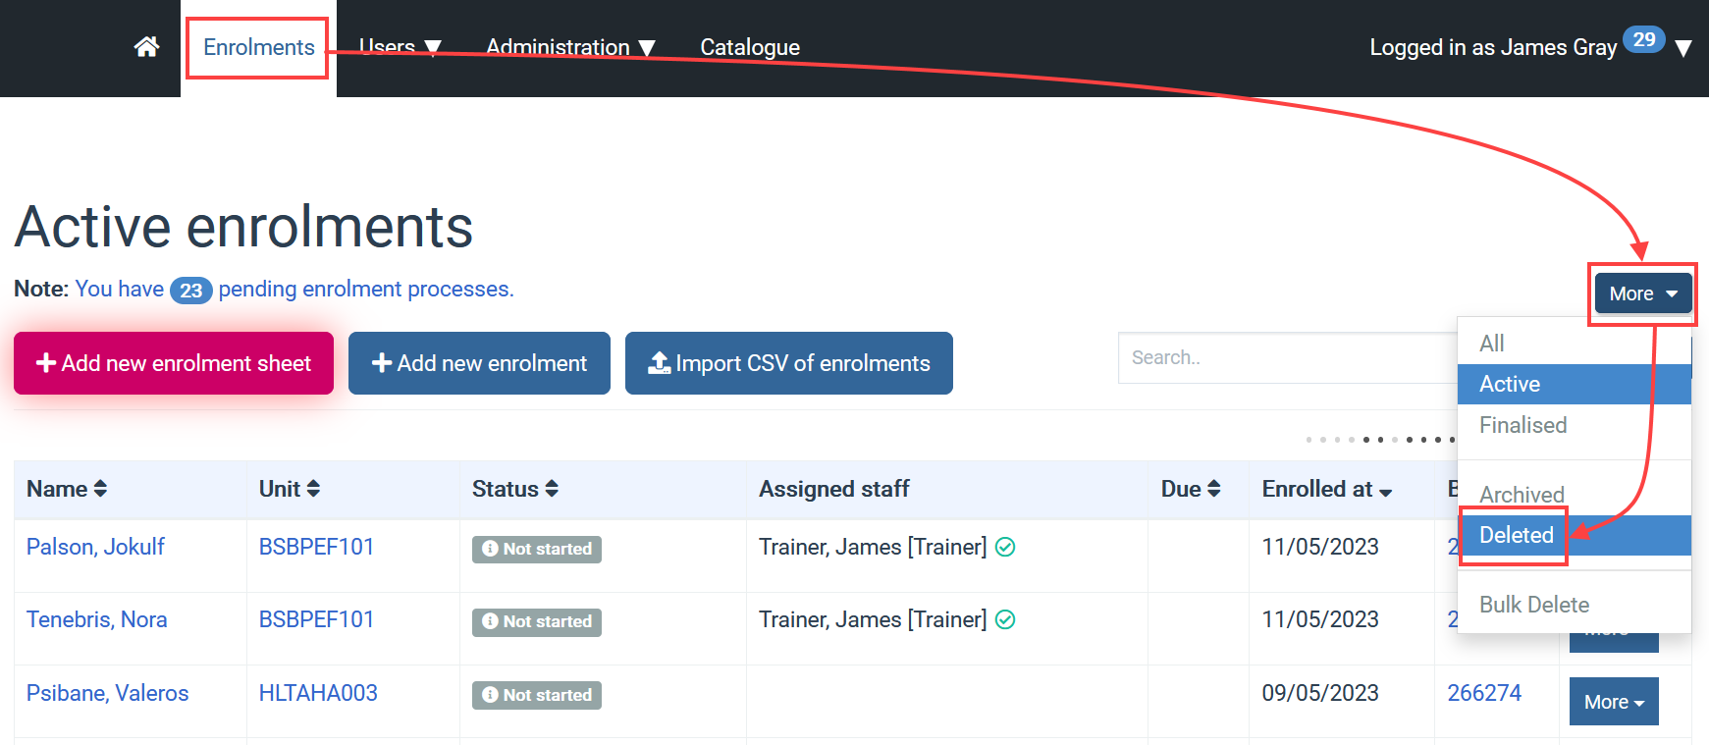This screenshot has width=1709, height=745.
Task: Click Import CSV of enrolments button
Action: 788,363
